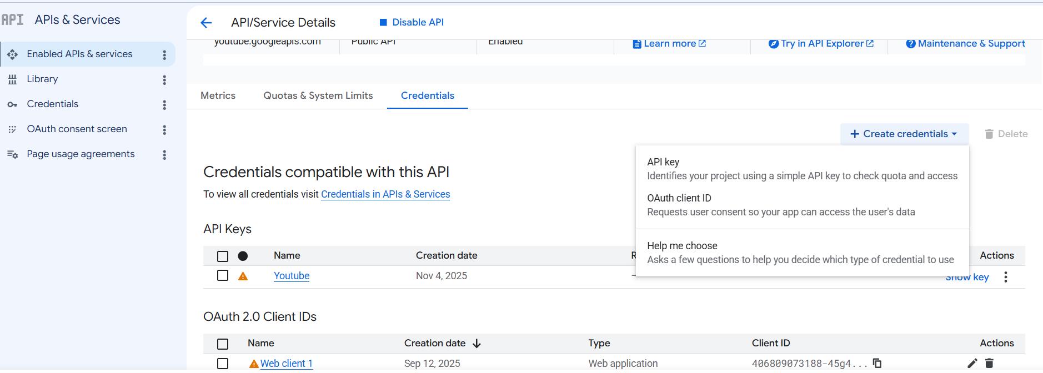Check the Web client 1 row checkbox
This screenshot has height=373, width=1043.
[x=223, y=364]
